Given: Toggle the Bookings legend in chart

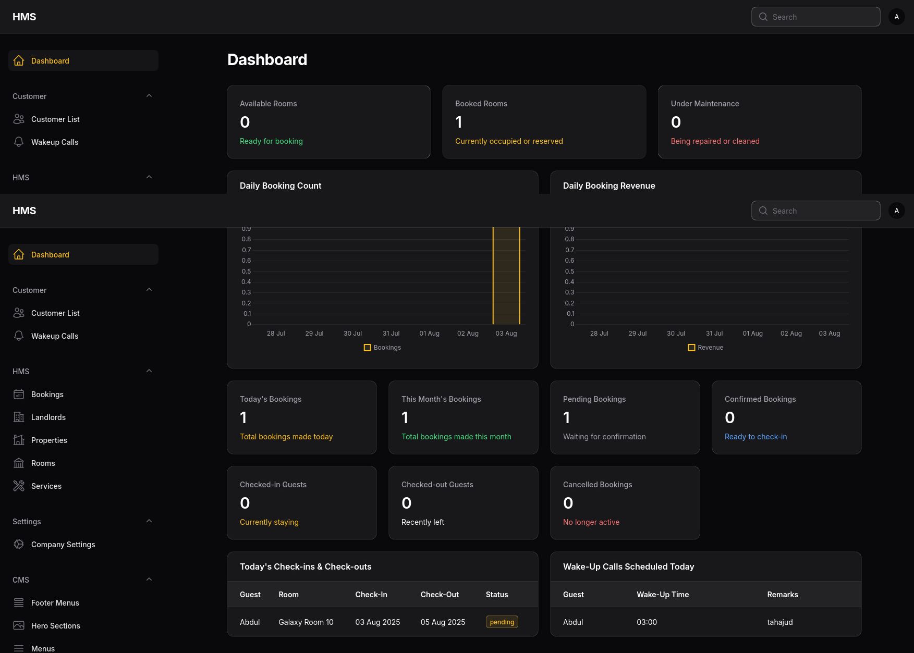Looking at the screenshot, I should [382, 348].
